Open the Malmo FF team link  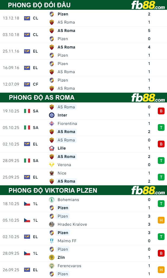coord(67,241)
